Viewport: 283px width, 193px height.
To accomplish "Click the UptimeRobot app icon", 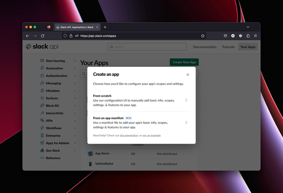I will 90,164.
